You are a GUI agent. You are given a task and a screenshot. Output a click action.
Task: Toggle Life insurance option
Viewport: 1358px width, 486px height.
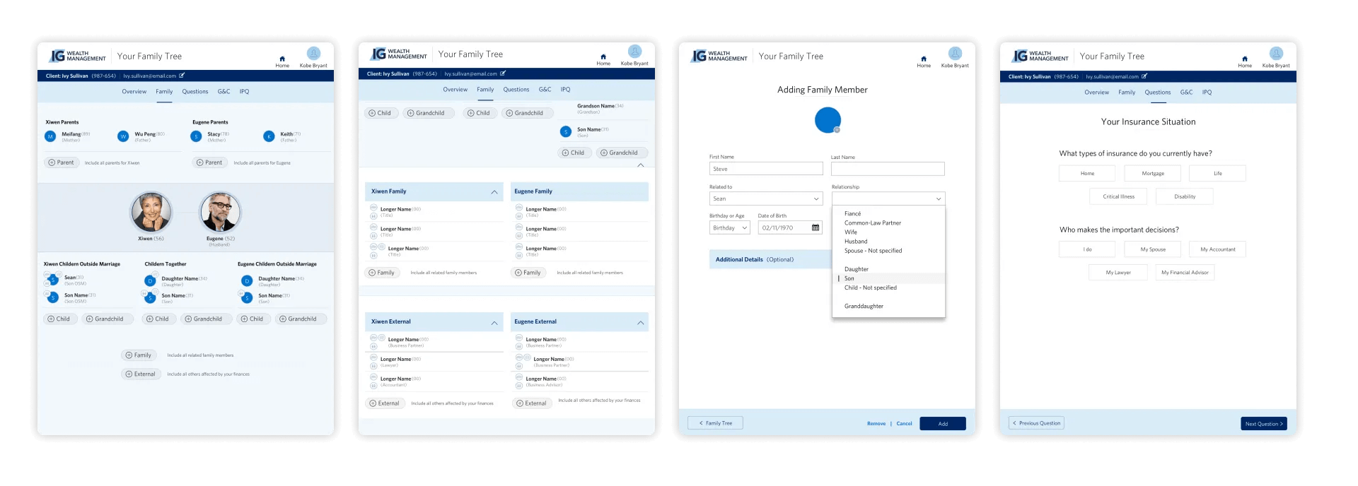1218,173
